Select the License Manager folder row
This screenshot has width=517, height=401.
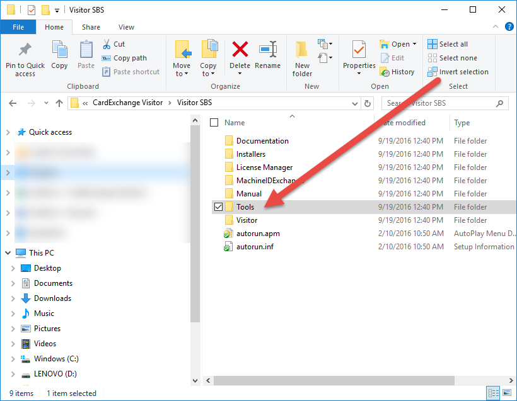pos(364,167)
